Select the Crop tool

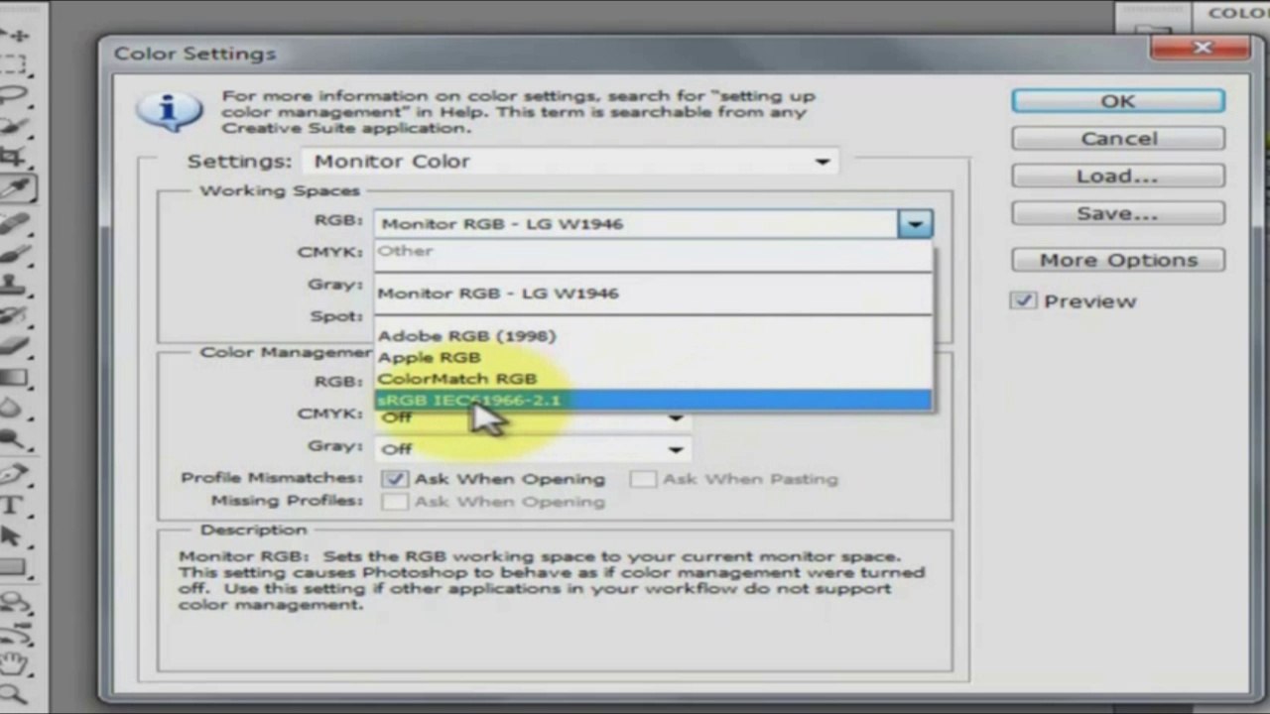tap(14, 156)
